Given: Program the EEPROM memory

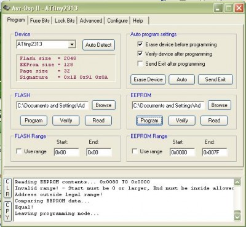Looking at the screenshot, I should [149, 121].
